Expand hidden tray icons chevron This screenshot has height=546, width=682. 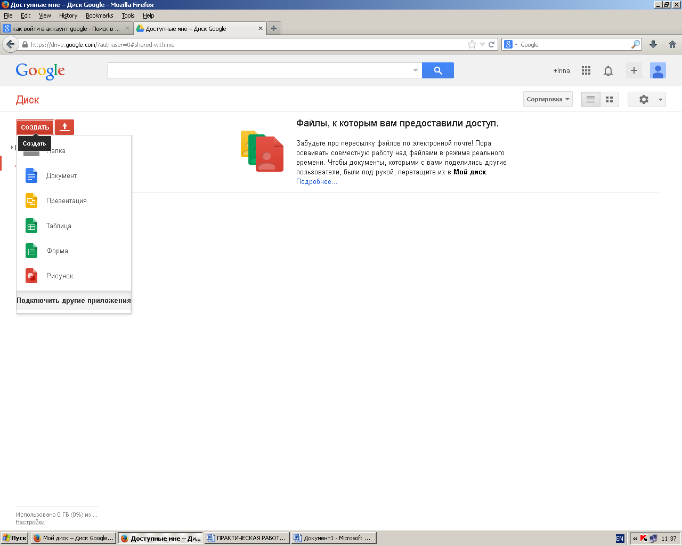coord(635,539)
